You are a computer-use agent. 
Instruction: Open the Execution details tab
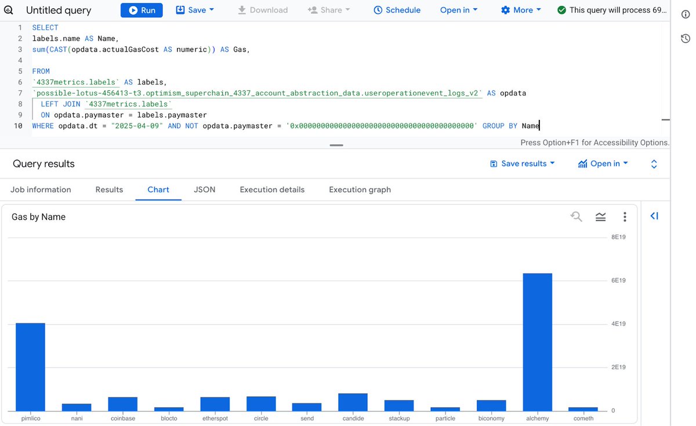272,190
